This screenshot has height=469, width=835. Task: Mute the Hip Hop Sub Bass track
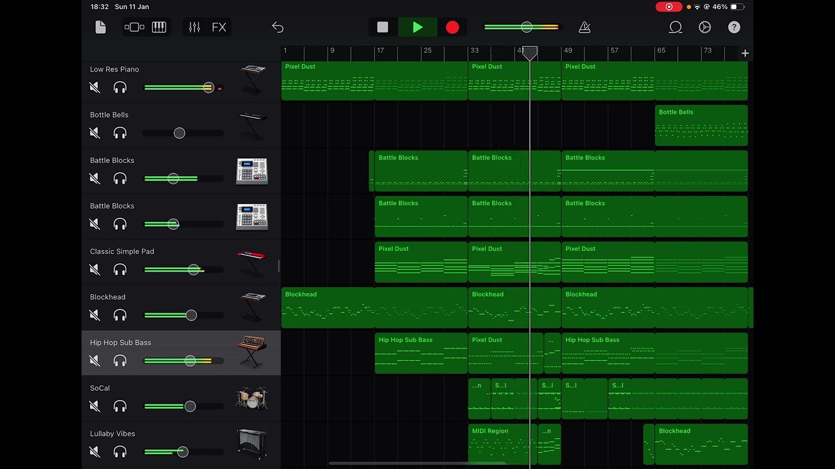coord(95,361)
